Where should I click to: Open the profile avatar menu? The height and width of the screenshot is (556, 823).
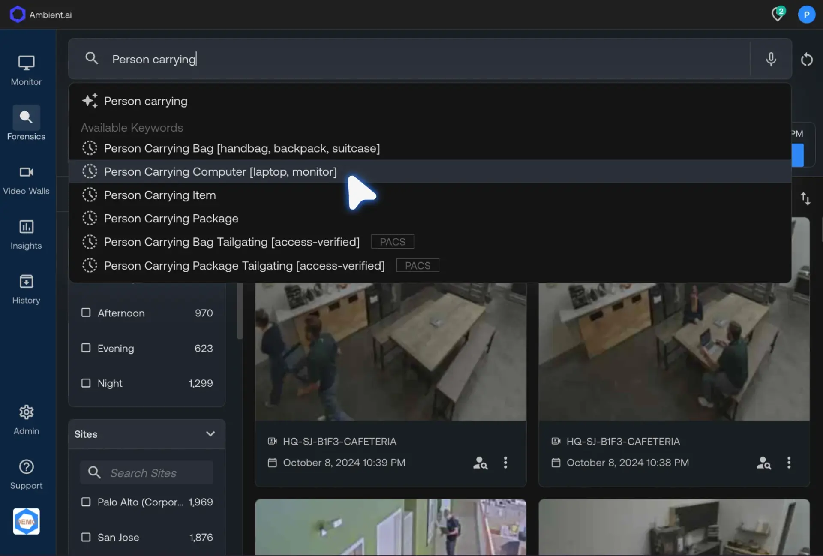click(x=806, y=14)
